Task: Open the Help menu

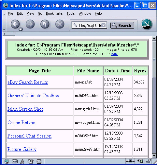Action: [x=98, y=13]
